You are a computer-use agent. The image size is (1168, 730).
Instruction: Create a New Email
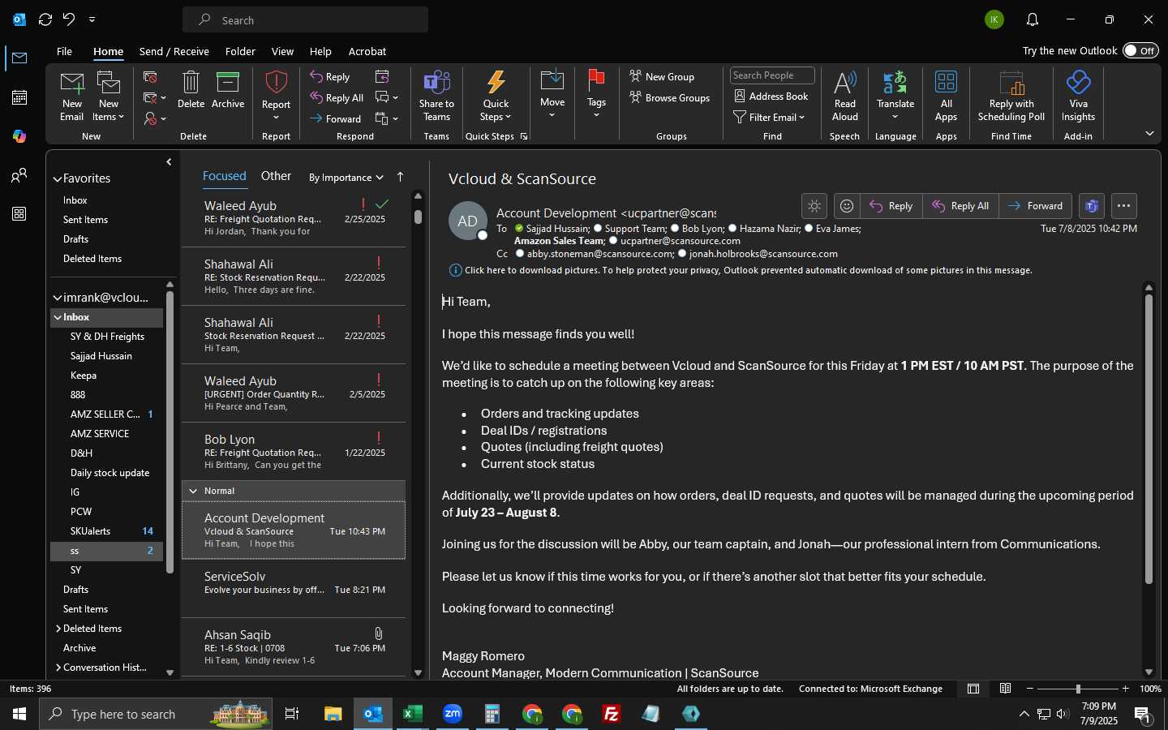click(71, 96)
